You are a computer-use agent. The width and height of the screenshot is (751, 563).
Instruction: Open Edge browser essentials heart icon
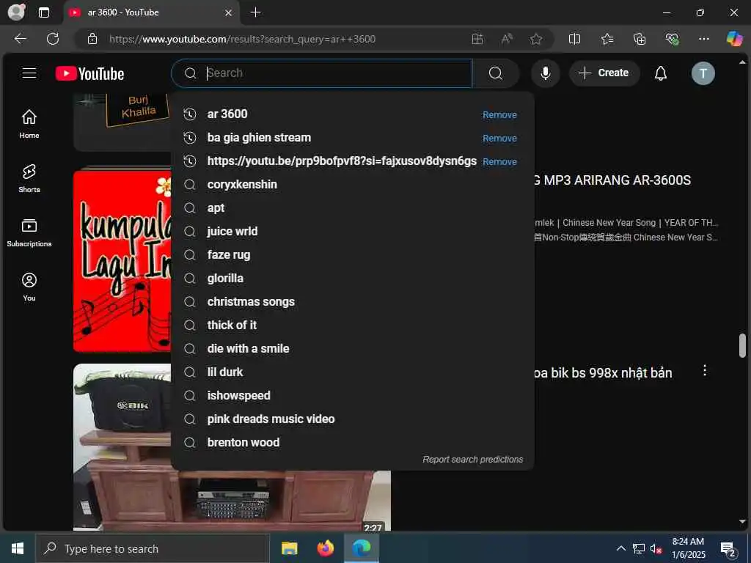672,39
